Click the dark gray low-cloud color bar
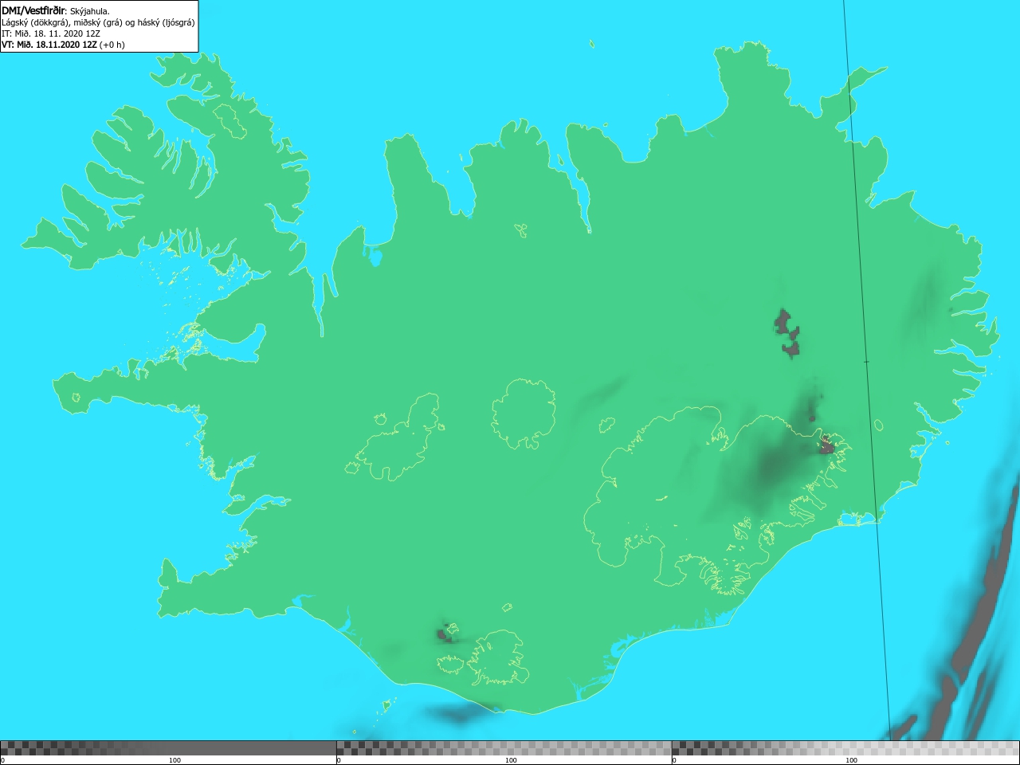Image resolution: width=1020 pixels, height=765 pixels. pyautogui.click(x=168, y=748)
